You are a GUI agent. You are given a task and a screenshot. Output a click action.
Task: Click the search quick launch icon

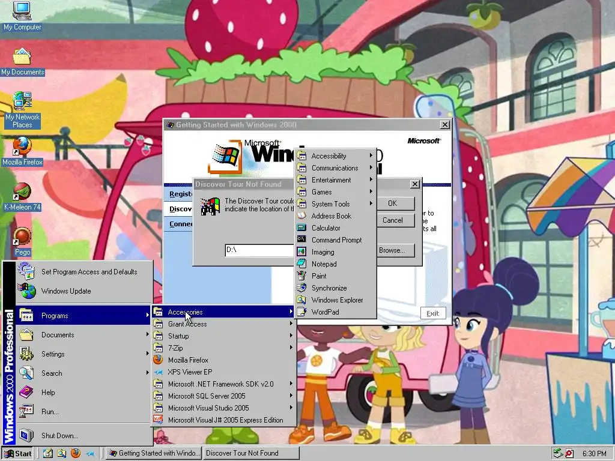(x=62, y=453)
